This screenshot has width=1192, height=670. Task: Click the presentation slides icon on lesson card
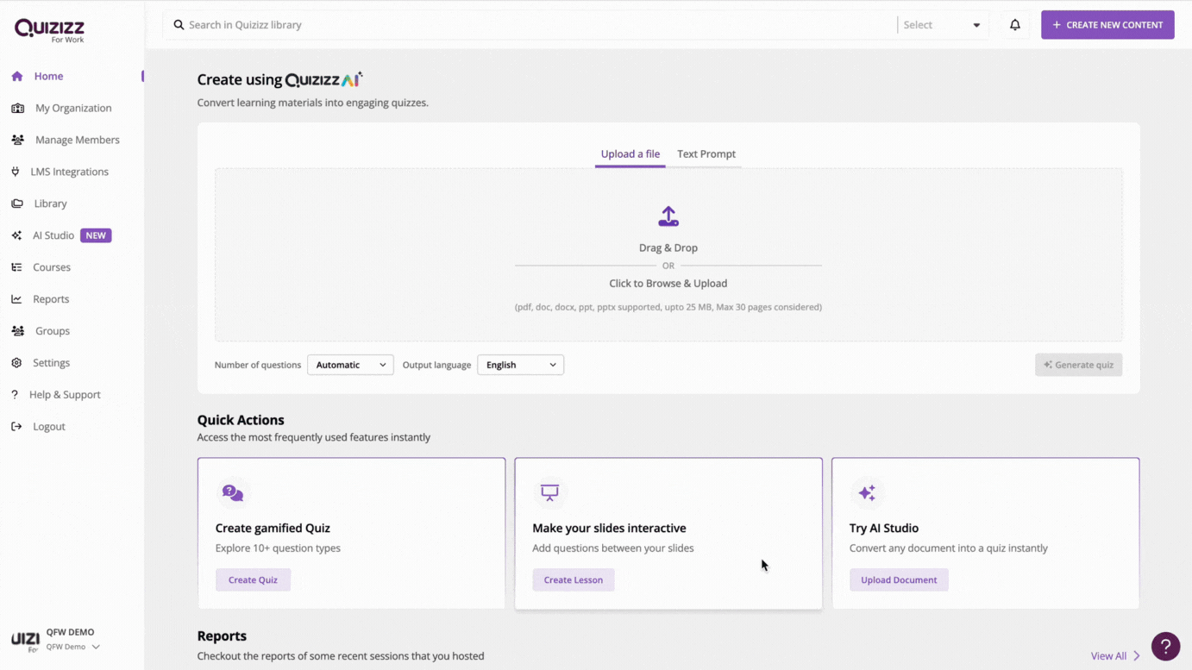coord(549,493)
